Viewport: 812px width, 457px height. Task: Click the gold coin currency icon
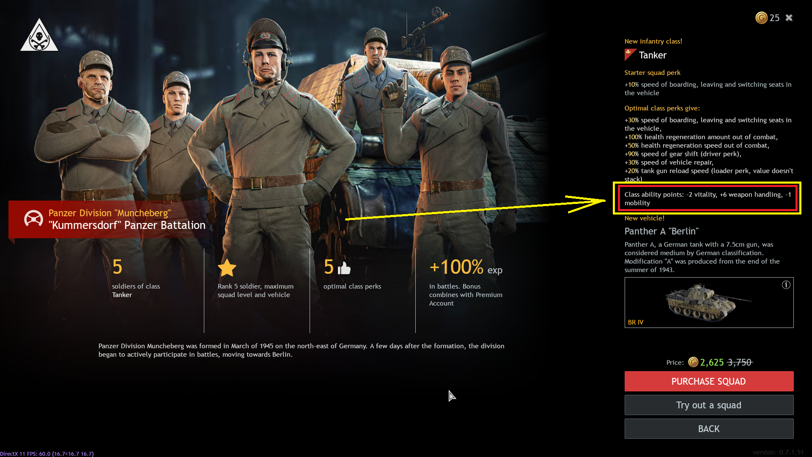tap(761, 18)
